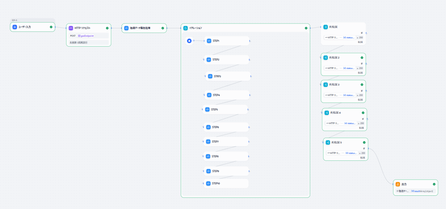Click the resultArray variable in 出力 node
Screen dimensions: 446x209
click(x=422, y=191)
